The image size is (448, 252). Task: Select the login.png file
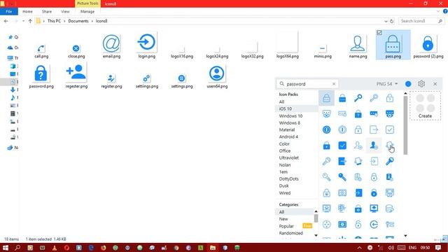tap(146, 45)
